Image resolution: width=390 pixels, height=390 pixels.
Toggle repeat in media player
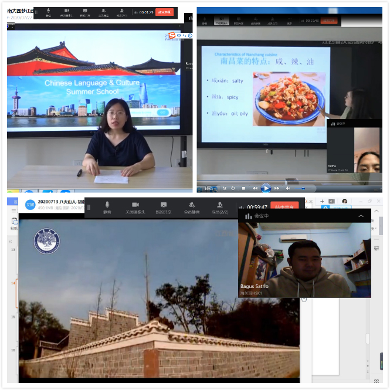point(233,188)
